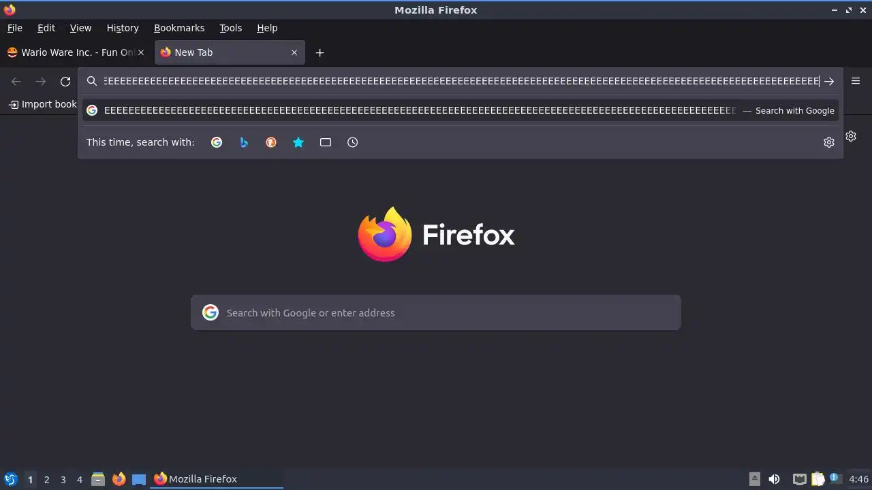The width and height of the screenshot is (872, 490).
Task: Open the taskbar start menu icon
Action: tap(11, 479)
